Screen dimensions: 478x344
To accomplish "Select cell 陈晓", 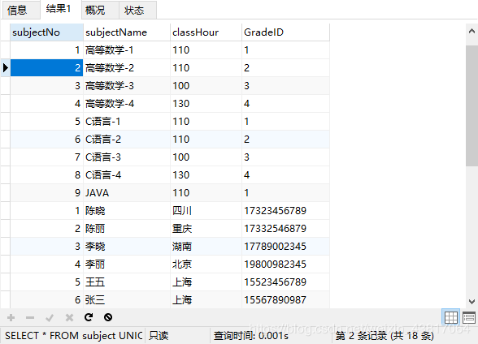I will [x=127, y=210].
